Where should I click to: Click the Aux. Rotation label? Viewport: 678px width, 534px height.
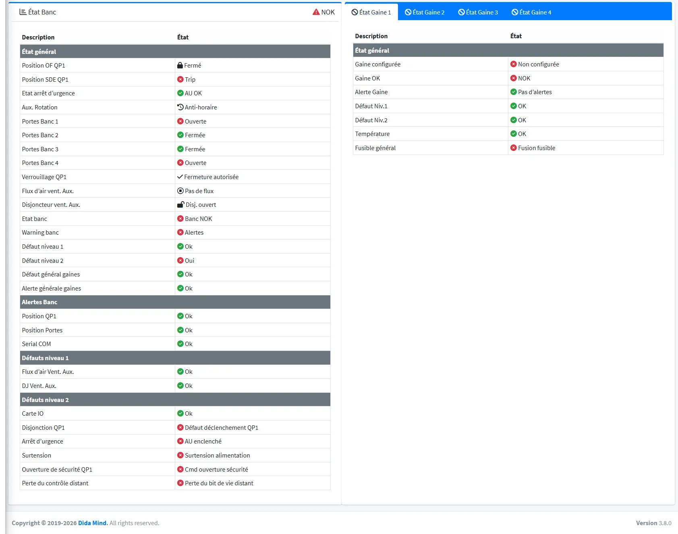[x=40, y=107]
